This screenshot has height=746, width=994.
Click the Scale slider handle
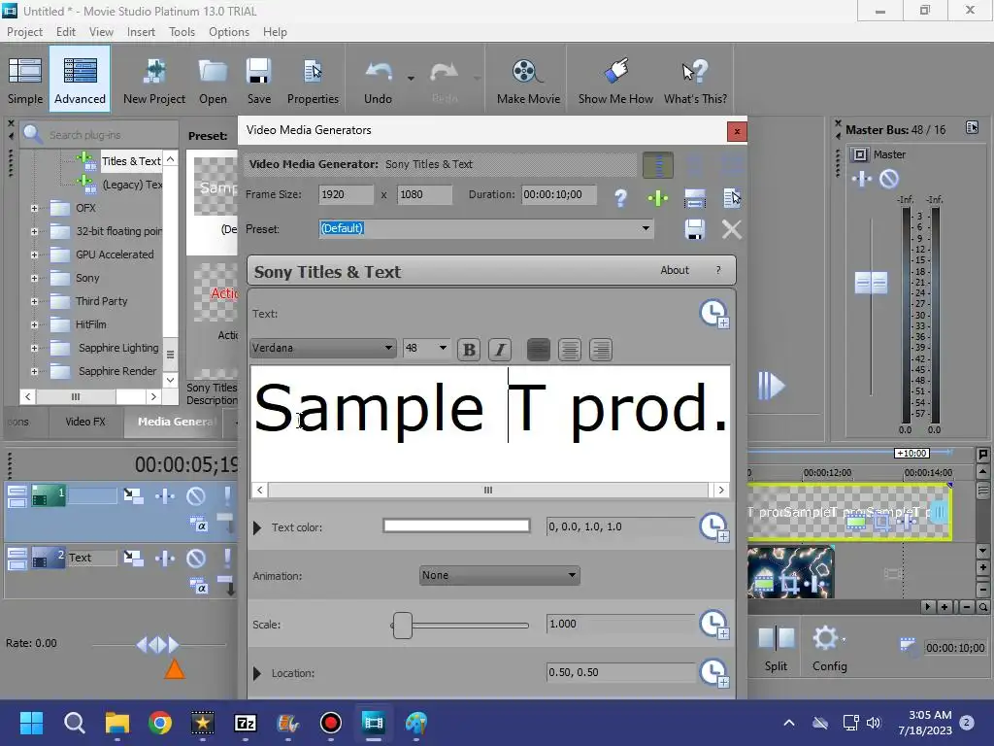[402, 626]
